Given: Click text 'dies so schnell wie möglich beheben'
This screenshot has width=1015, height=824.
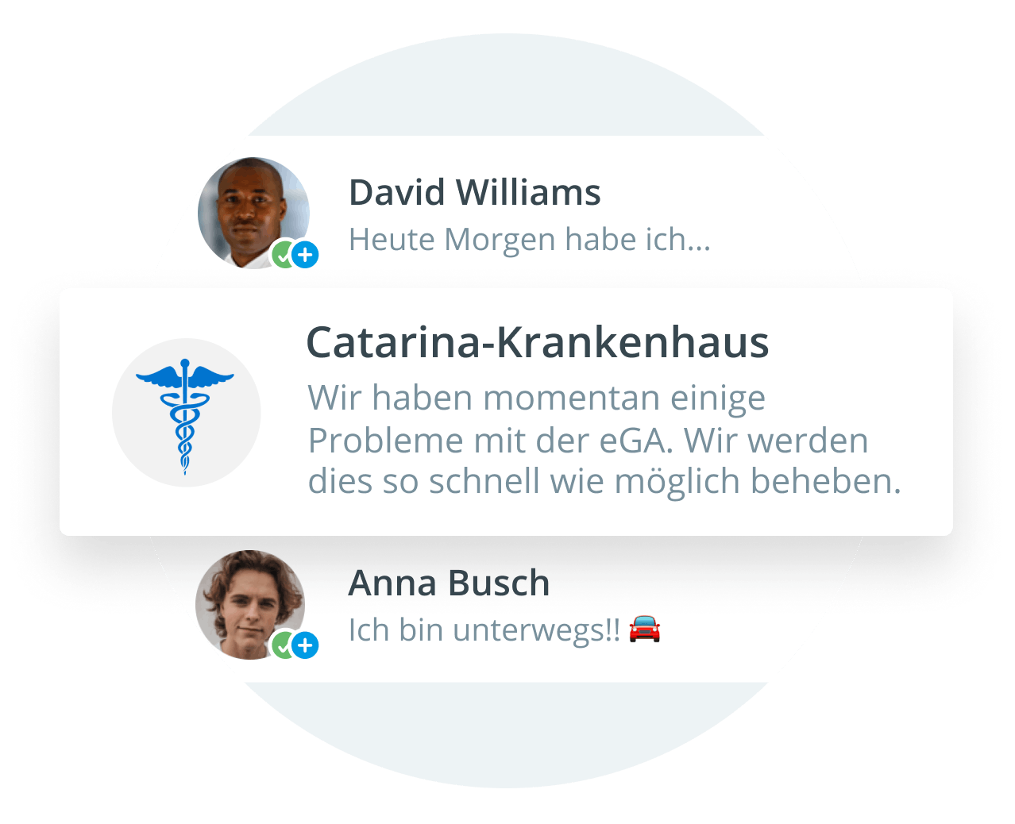Looking at the screenshot, I should 600,481.
